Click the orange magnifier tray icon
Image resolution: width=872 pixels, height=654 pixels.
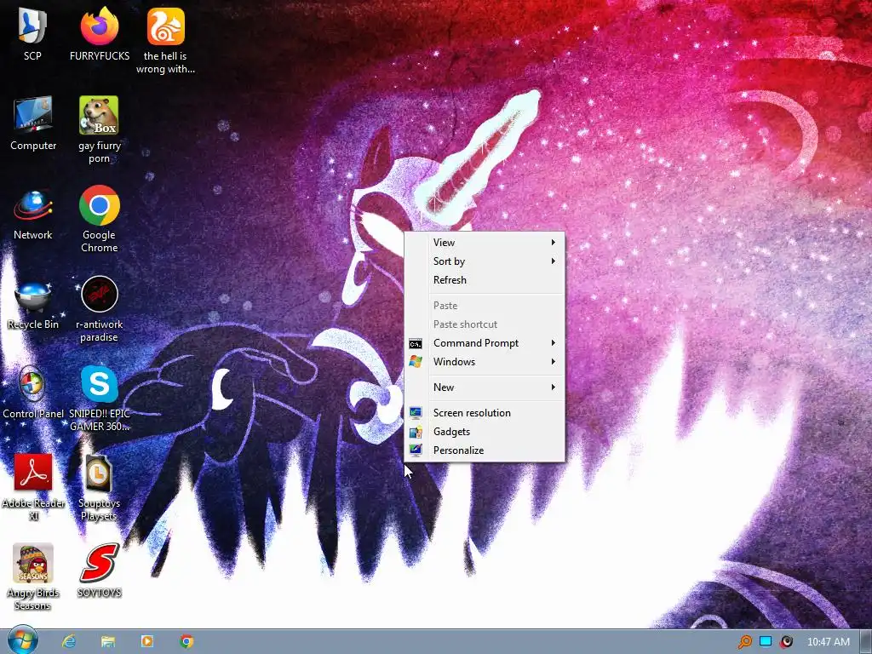click(744, 642)
